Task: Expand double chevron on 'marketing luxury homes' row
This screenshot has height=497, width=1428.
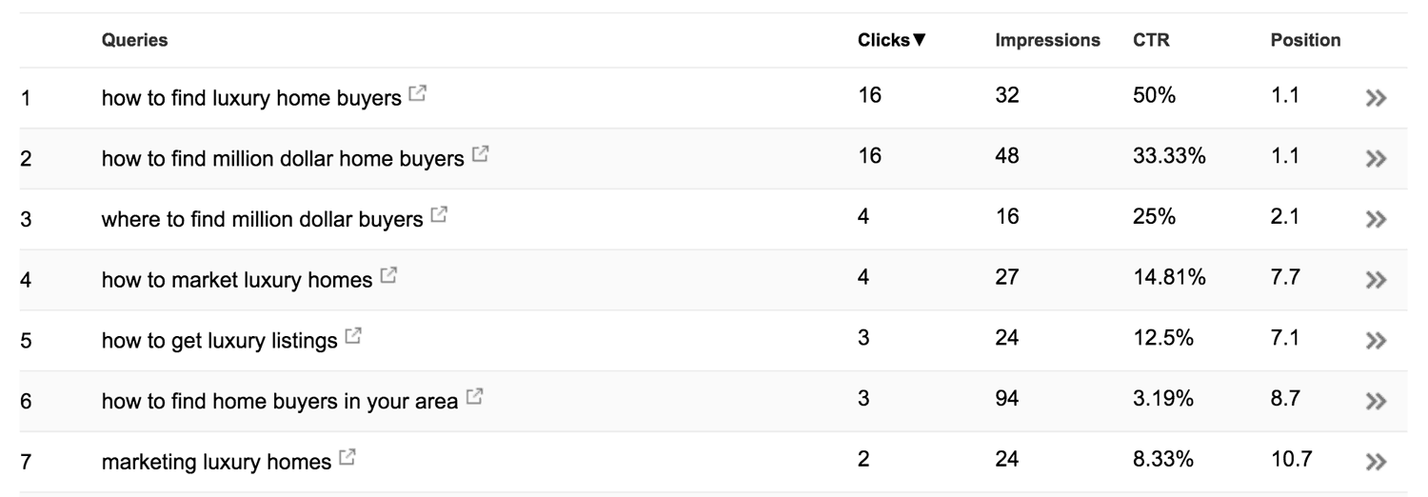Action: coord(1375,463)
